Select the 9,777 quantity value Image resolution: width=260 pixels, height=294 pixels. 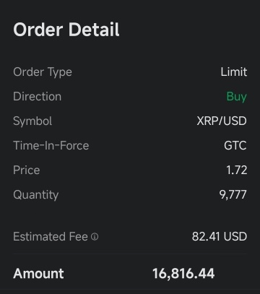tap(233, 195)
